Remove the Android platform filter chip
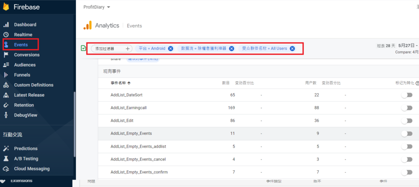This screenshot has width=419, height=187. point(170,48)
